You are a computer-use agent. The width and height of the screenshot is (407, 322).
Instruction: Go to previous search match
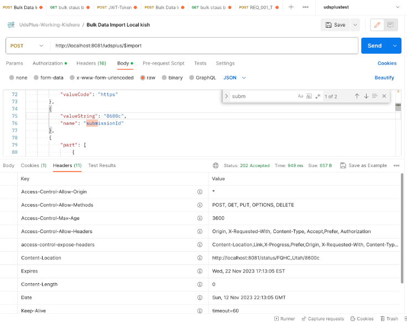click(x=357, y=96)
